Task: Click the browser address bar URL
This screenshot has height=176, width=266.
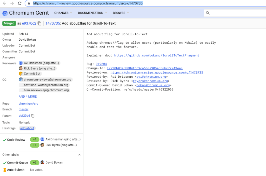Action: point(88,3)
